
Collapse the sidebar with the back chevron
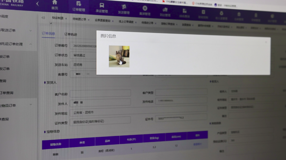tap(37, 4)
